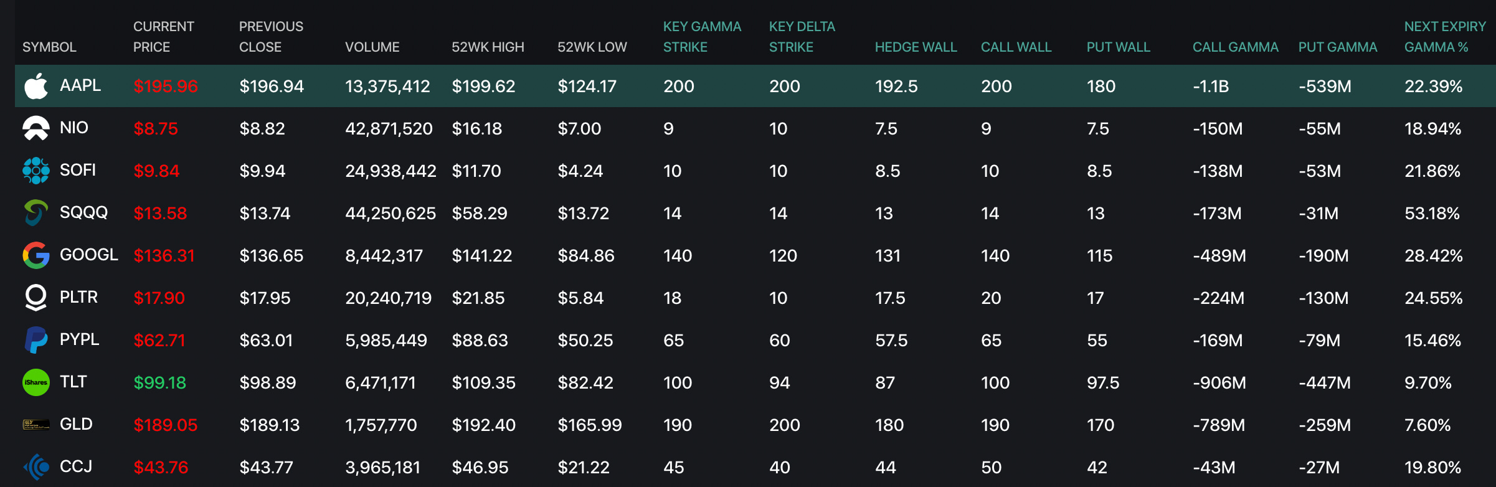Click the 52WK HIGH column header

[x=488, y=47]
